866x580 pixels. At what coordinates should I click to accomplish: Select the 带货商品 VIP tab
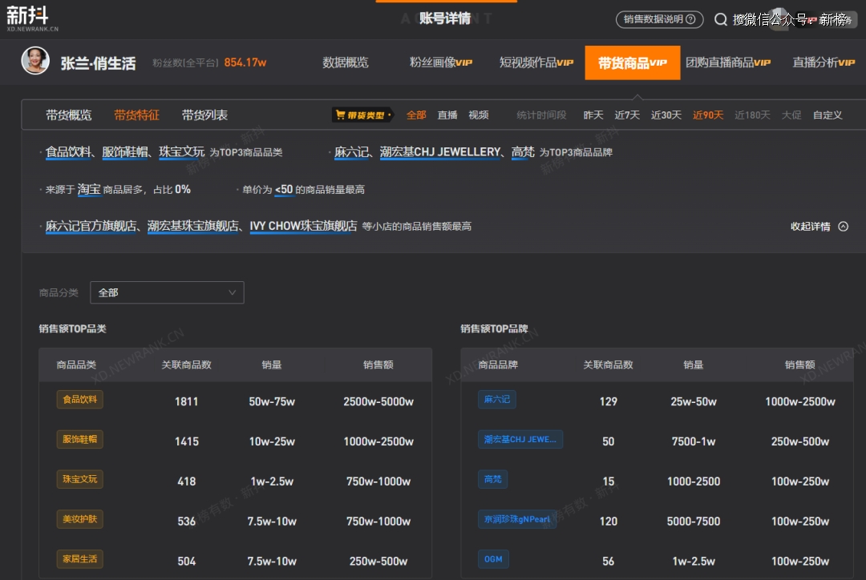[x=633, y=63]
